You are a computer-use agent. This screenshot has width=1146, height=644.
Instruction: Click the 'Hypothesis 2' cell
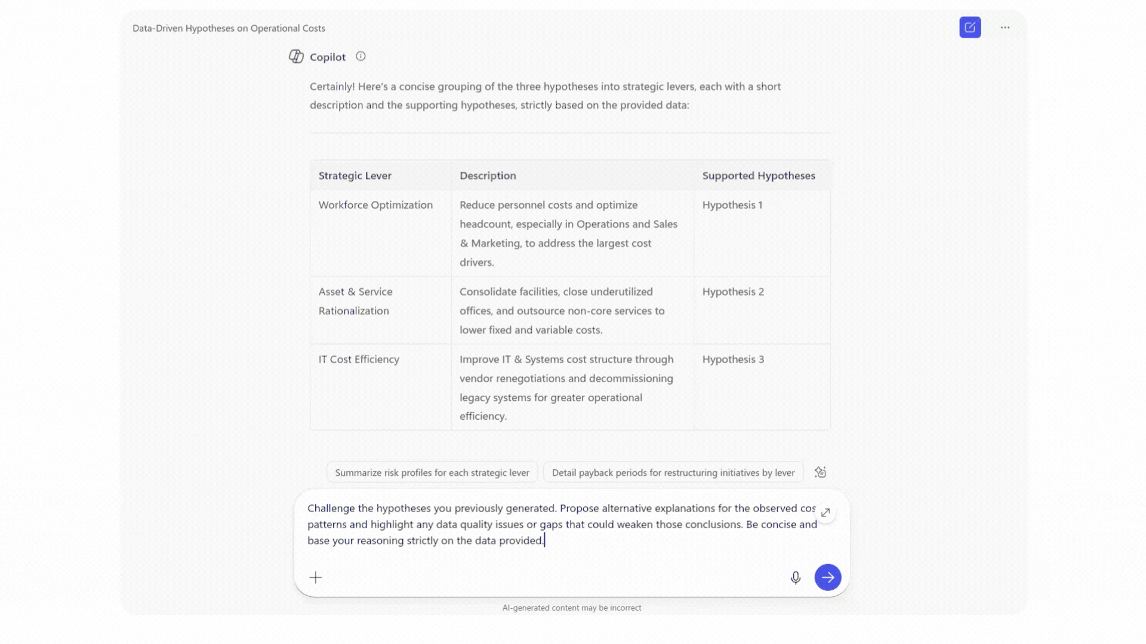[733, 292]
